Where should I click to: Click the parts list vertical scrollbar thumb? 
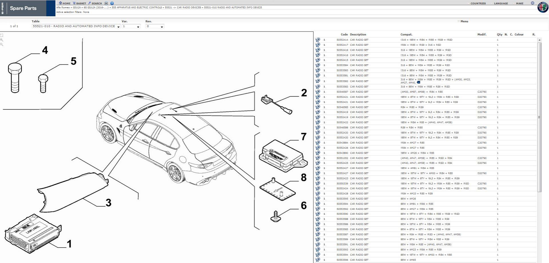(x=539, y=117)
